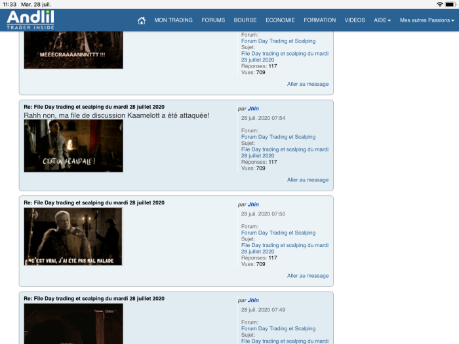459x344 pixels.
Task: Select Vues: 709 in the 07:50 post
Action: pyautogui.click(x=253, y=264)
